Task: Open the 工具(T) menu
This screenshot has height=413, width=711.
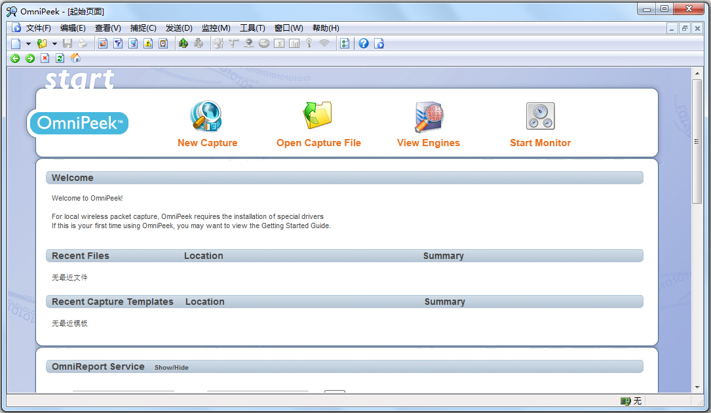Action: pyautogui.click(x=252, y=28)
